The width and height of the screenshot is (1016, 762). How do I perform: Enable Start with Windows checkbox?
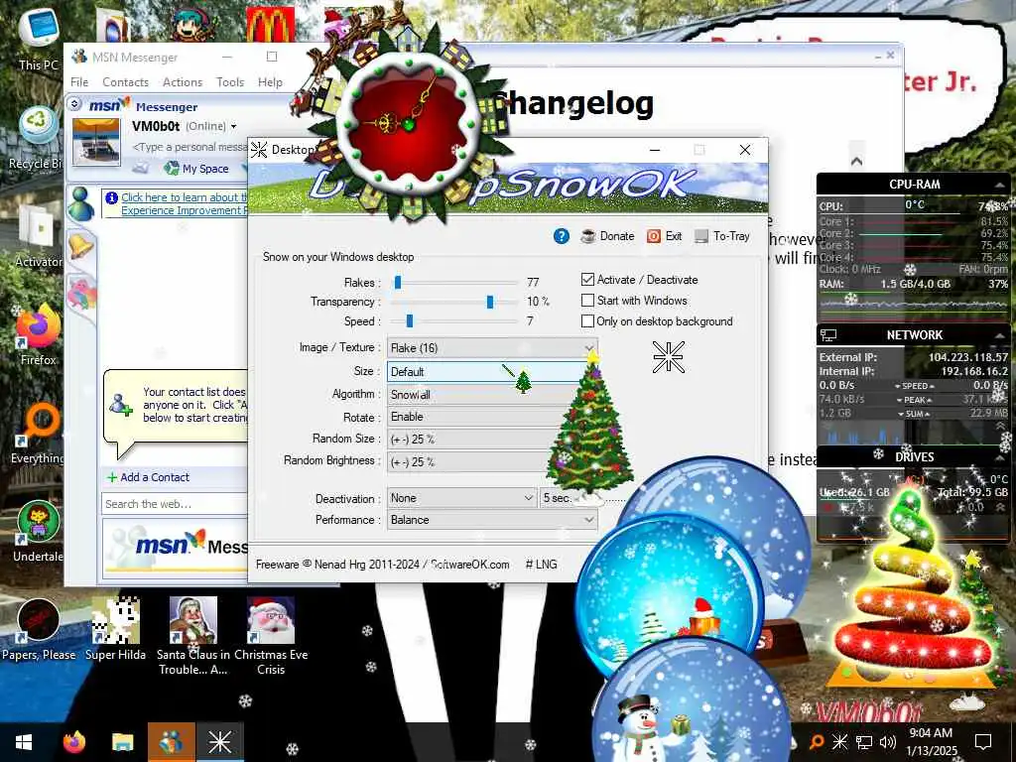point(587,301)
